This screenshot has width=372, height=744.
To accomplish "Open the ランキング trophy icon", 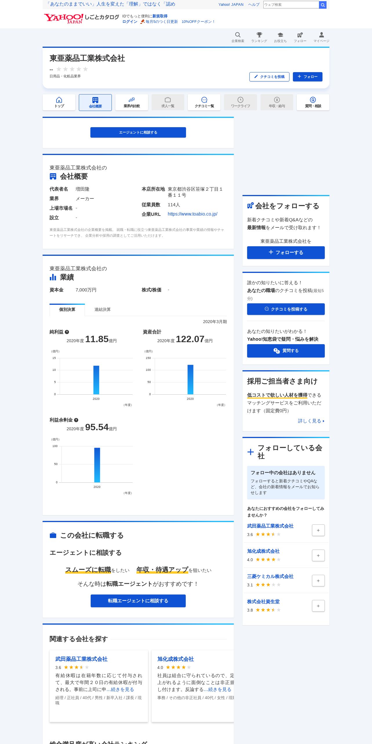I will point(259,37).
